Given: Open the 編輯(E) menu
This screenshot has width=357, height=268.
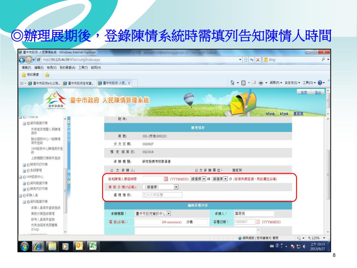Looking at the screenshot, I should 39,68.
